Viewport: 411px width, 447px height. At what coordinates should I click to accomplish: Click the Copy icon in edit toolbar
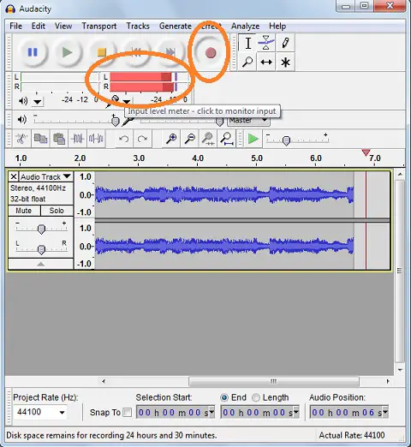pyautogui.click(x=40, y=139)
